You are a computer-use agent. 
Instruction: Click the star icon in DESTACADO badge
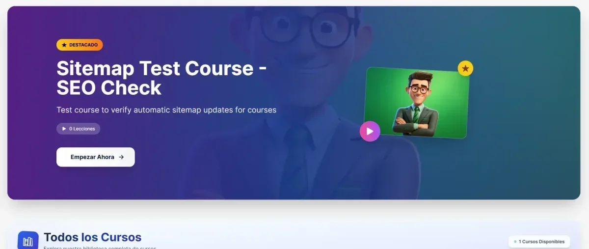pos(64,45)
